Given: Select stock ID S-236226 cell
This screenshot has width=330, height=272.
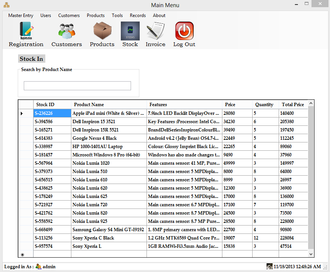Looking at the screenshot, I should [x=52, y=113].
